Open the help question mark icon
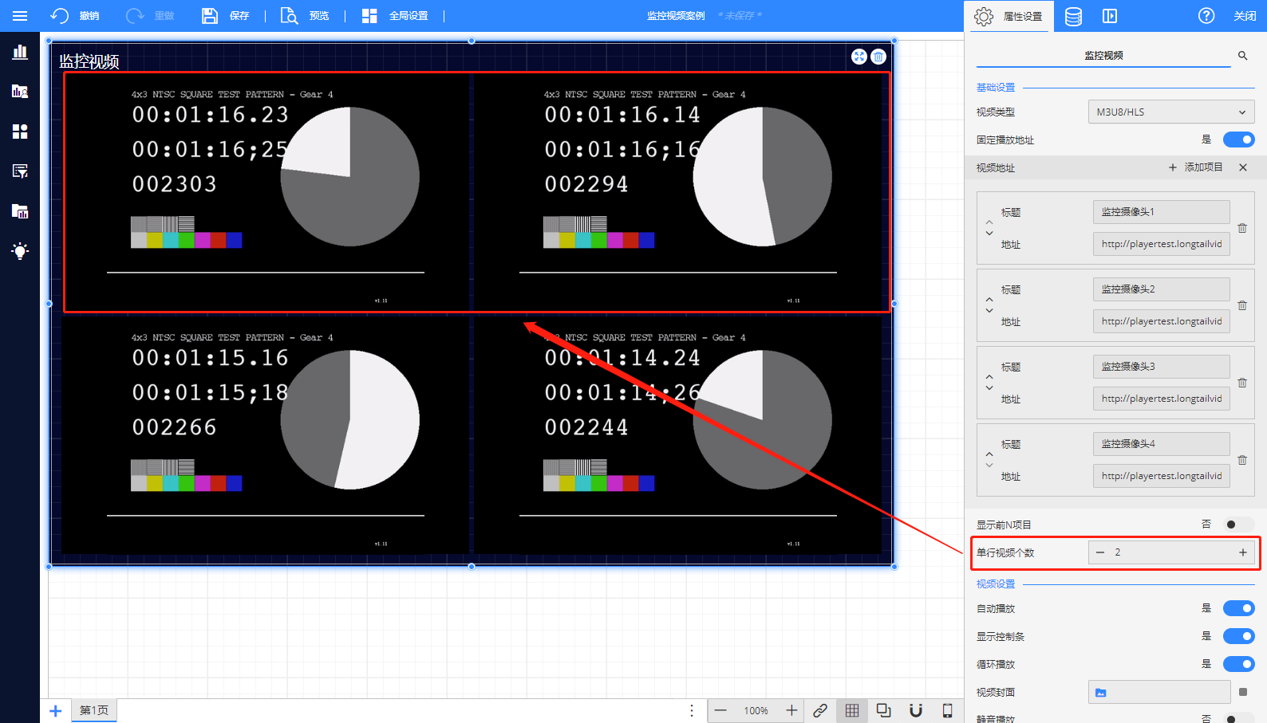This screenshot has width=1267, height=723. click(1206, 16)
